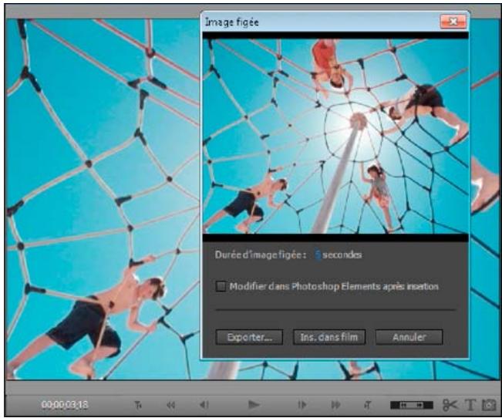Image resolution: width=502 pixels, height=418 pixels.
Task: Click Ins. dans film button
Action: [328, 337]
